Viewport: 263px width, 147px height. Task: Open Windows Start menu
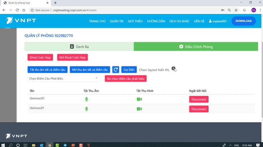[x=3, y=145]
